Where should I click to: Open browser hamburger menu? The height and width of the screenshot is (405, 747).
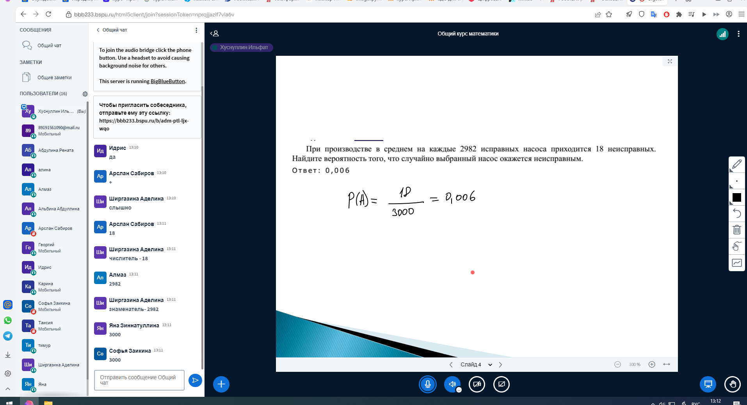tap(742, 14)
